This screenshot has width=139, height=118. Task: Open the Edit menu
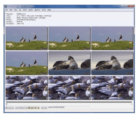tap(11, 10)
